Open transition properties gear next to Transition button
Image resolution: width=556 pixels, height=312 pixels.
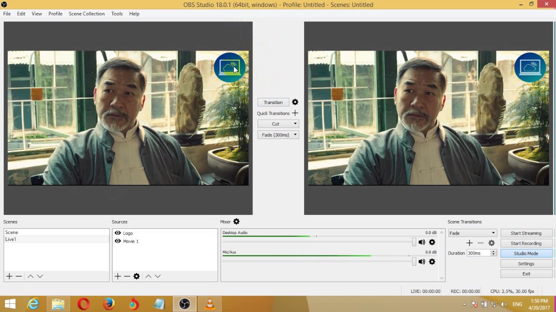click(x=295, y=102)
